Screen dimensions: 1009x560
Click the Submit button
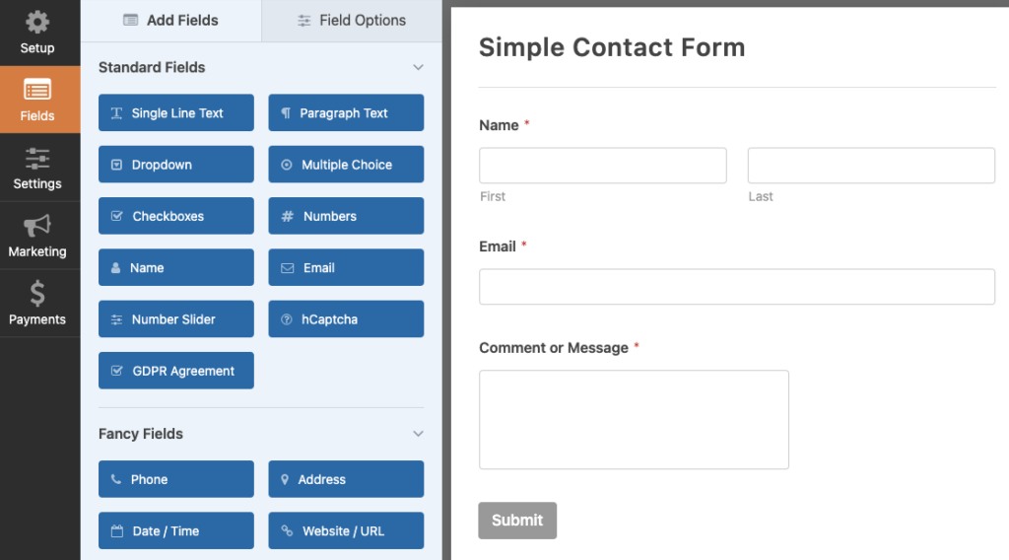tap(517, 521)
